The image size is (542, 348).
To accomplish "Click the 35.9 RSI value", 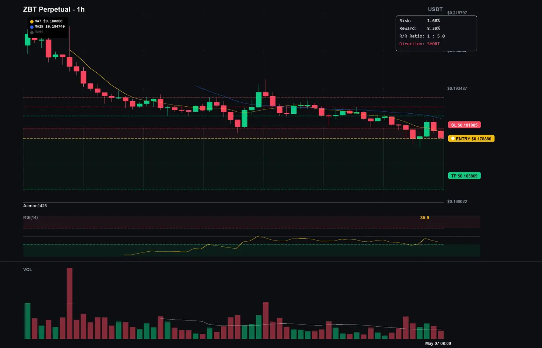I will pos(425,218).
